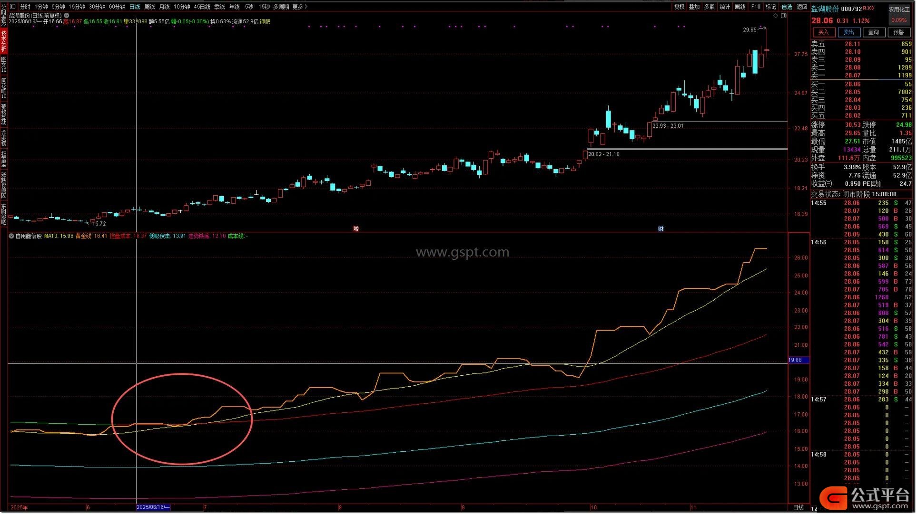Switch to the 周线 weekly tab

(x=149, y=7)
